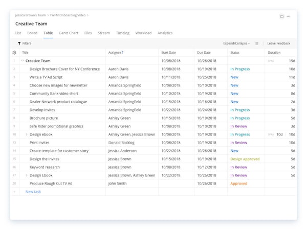Open the row density lines icon
Screen dimensions: 307x230
tap(257, 43)
